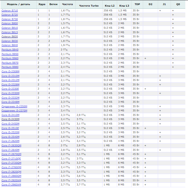188x189 pixels.
Task: Open the Core i7-2710QE link
Action: point(11,159)
